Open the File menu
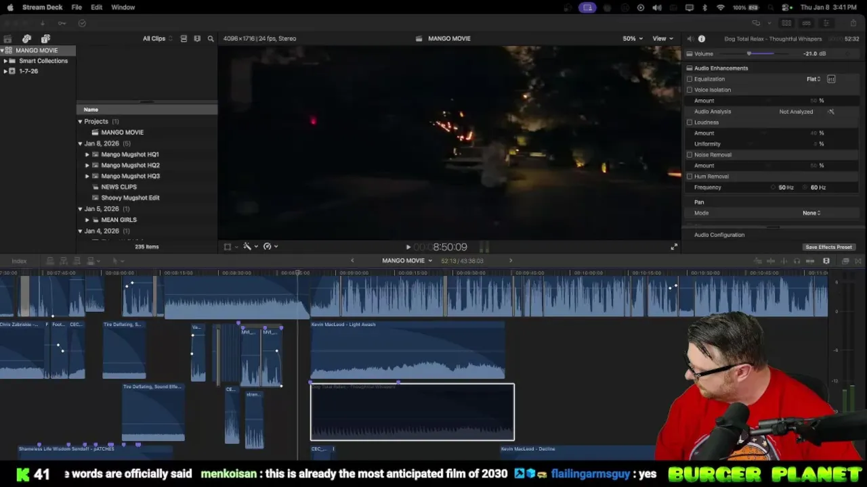 click(x=77, y=7)
